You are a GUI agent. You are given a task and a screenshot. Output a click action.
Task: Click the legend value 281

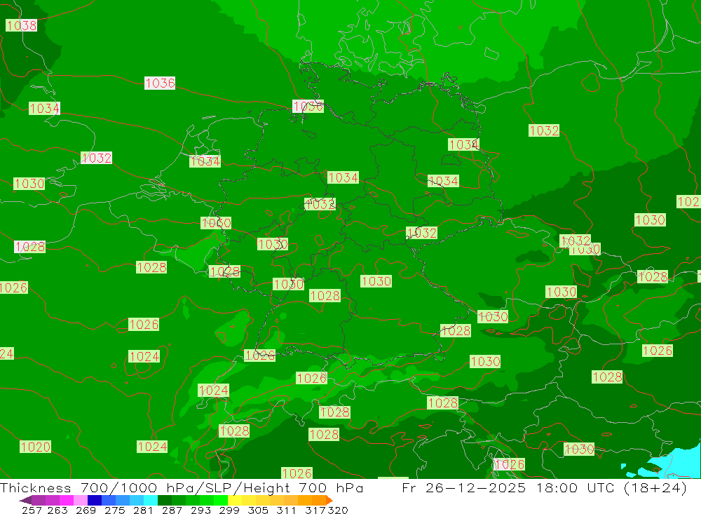(143, 510)
